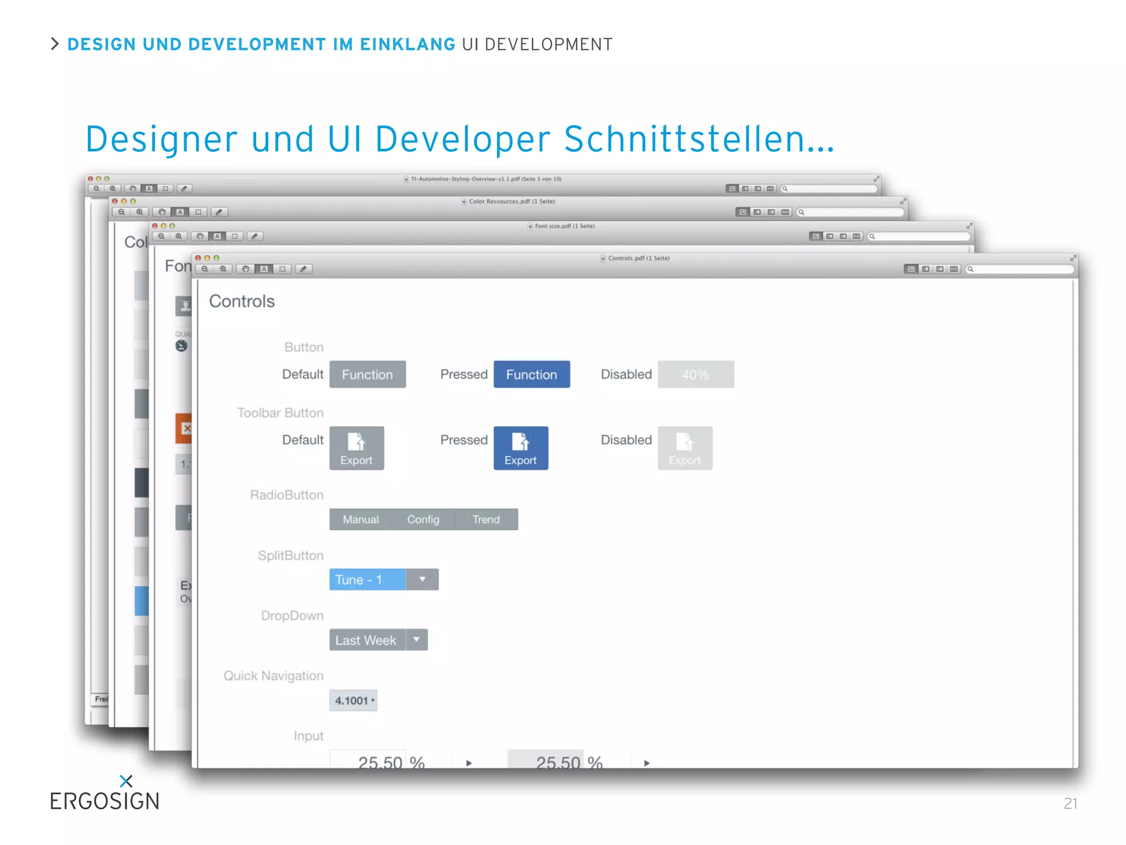
Task: Click the search field in Controls.pdf toolbar
Action: (1020, 269)
